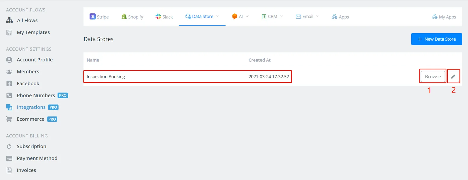Click the My Templates icon
This screenshot has width=468, height=180.
tap(9, 32)
